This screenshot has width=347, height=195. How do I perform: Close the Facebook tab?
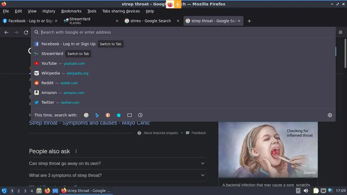56,21
